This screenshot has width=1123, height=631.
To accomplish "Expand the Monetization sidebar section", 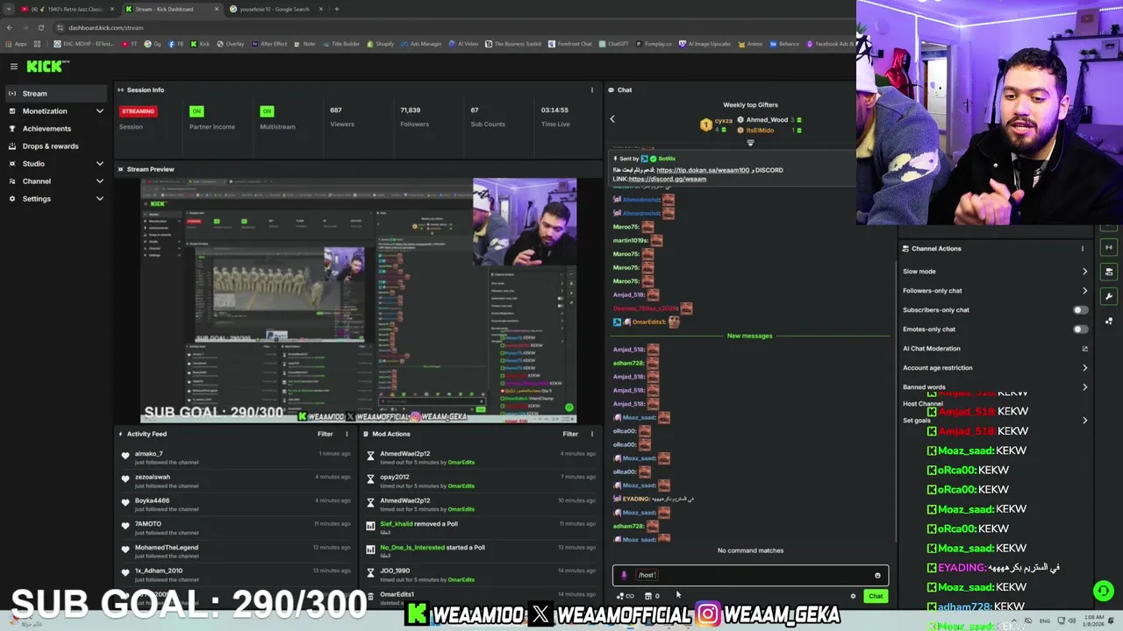I will [x=54, y=111].
